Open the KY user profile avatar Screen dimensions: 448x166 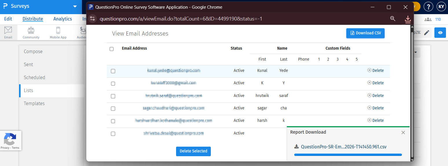coord(441,7)
